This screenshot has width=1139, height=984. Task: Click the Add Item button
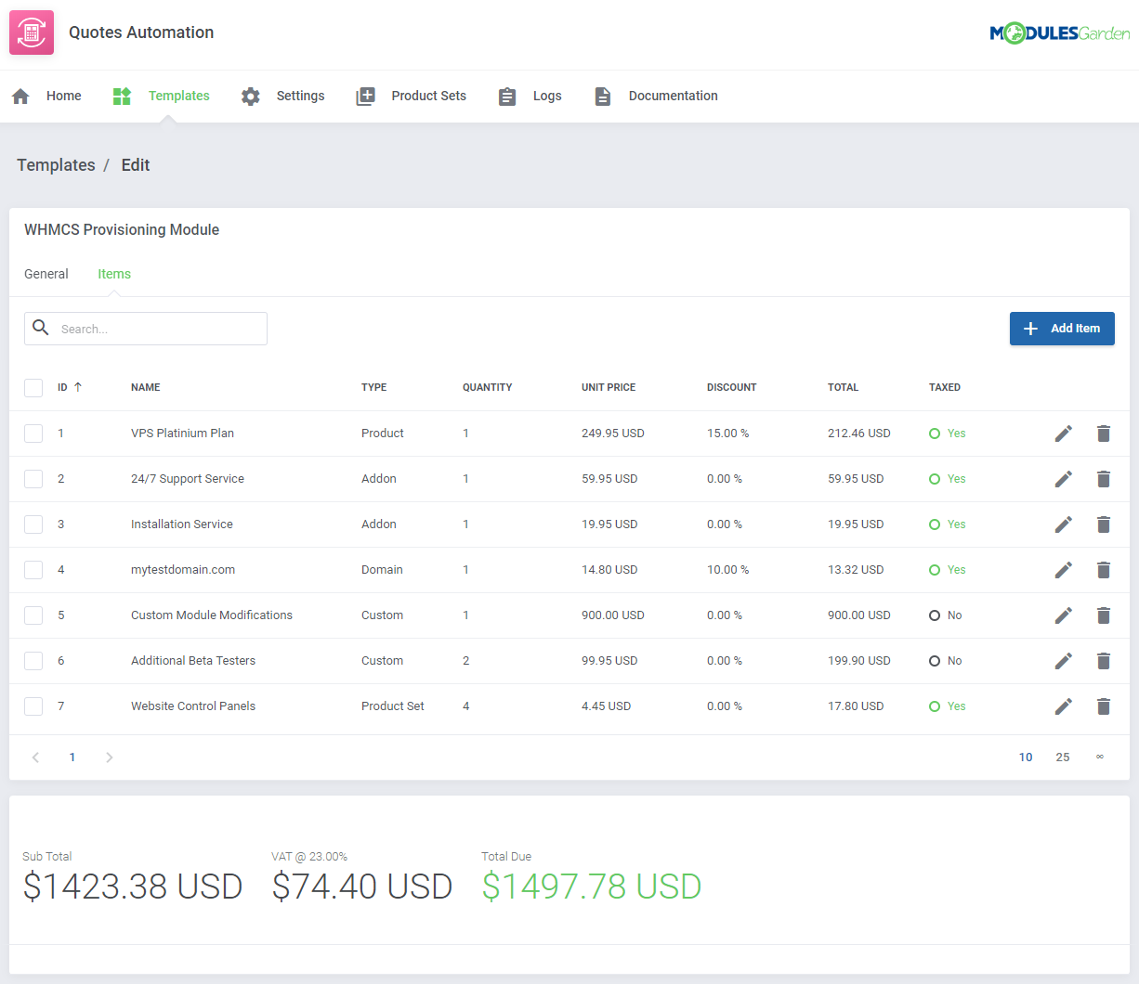(1062, 328)
